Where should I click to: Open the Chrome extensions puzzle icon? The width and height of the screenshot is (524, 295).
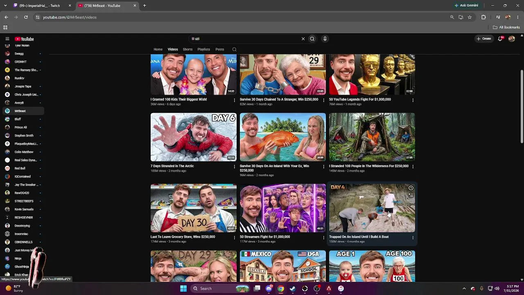click(483, 17)
